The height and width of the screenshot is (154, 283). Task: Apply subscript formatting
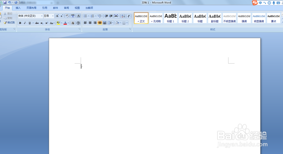click(42, 23)
